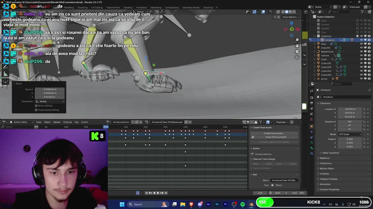Click new collection icon in outliner
This screenshot has width=373, height=209.
click(x=369, y=12)
